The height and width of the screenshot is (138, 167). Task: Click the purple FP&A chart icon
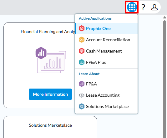tap(82, 84)
